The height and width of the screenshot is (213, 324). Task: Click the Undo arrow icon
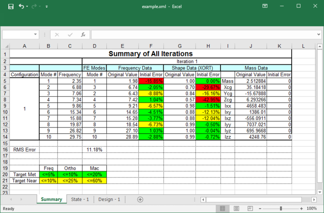21,6
